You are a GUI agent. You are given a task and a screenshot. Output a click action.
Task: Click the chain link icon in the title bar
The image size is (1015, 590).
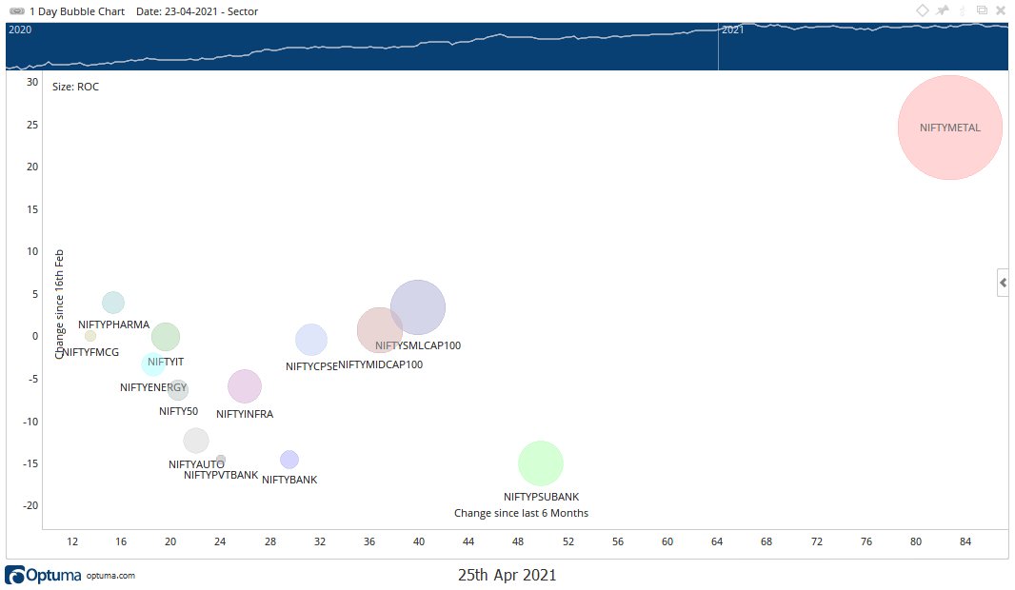[17, 10]
